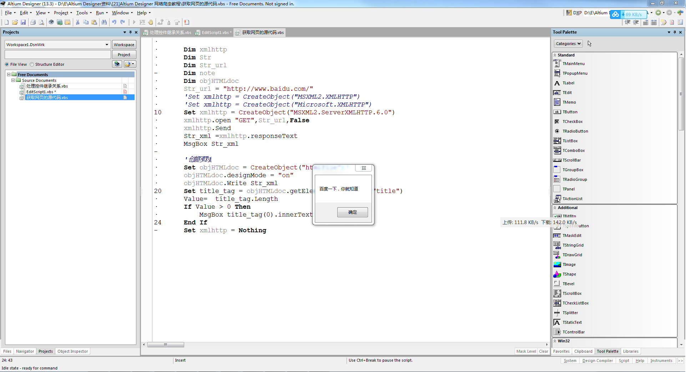The width and height of the screenshot is (686, 372).
Task: Click the Cut toolbar icon
Action: 78,22
